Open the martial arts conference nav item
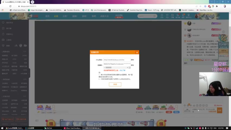Image resolution: width=231 pixels, height=130 pixels. [105, 16]
